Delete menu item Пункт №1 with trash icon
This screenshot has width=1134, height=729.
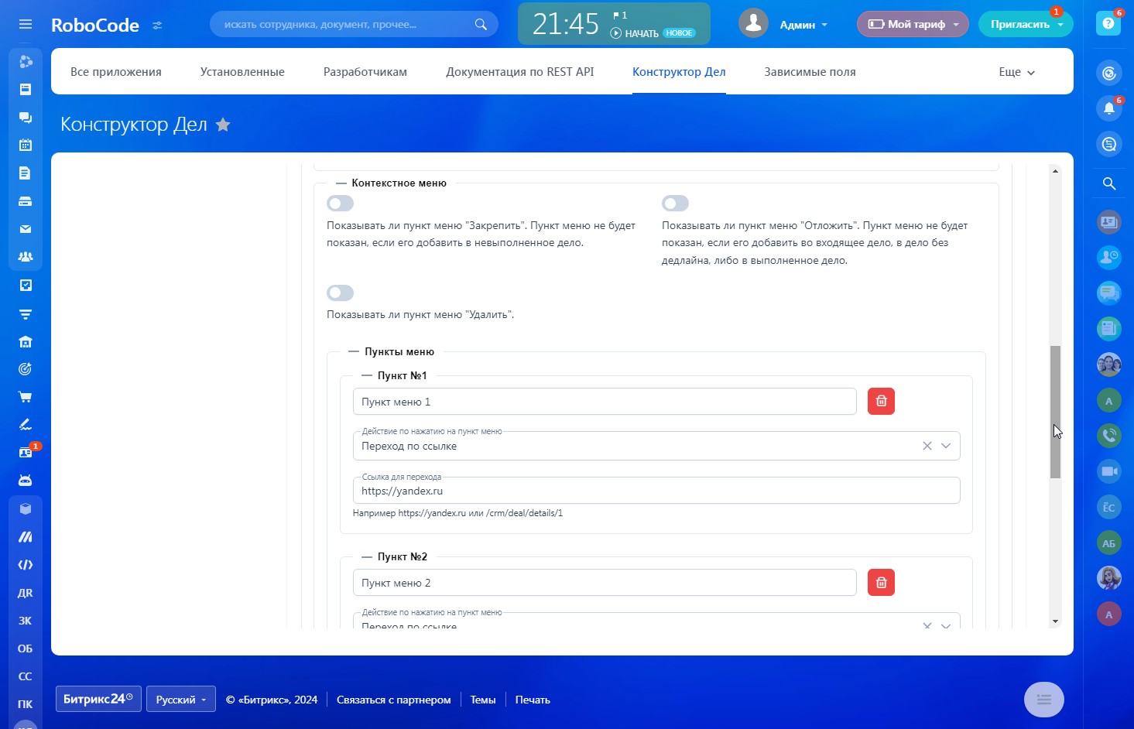[881, 401]
